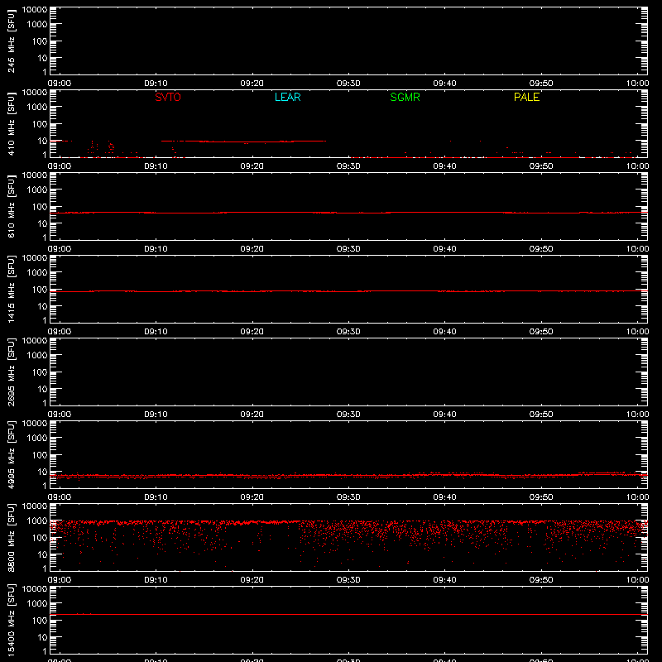Click the 09:40 label under 410 MHz panel
This screenshot has width=662, height=662.
pos(444,166)
